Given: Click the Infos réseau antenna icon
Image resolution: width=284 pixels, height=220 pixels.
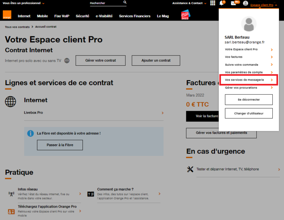Looking at the screenshot, I should point(11,194).
